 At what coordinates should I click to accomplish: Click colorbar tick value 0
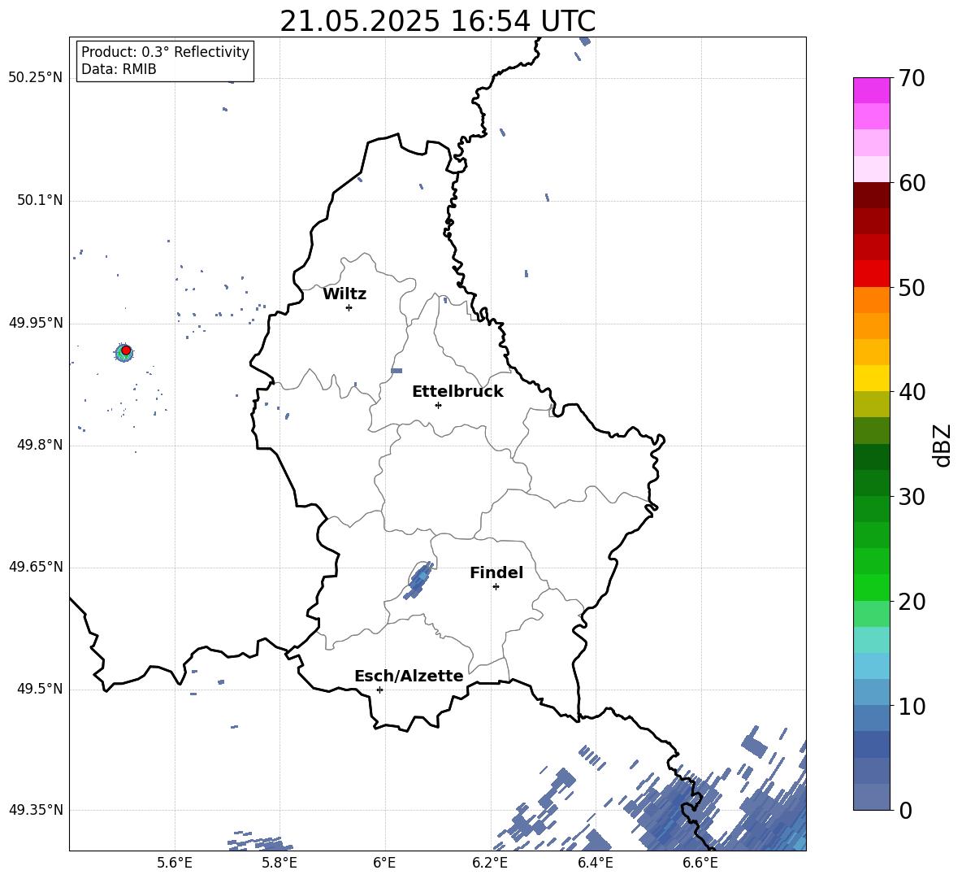[906, 810]
